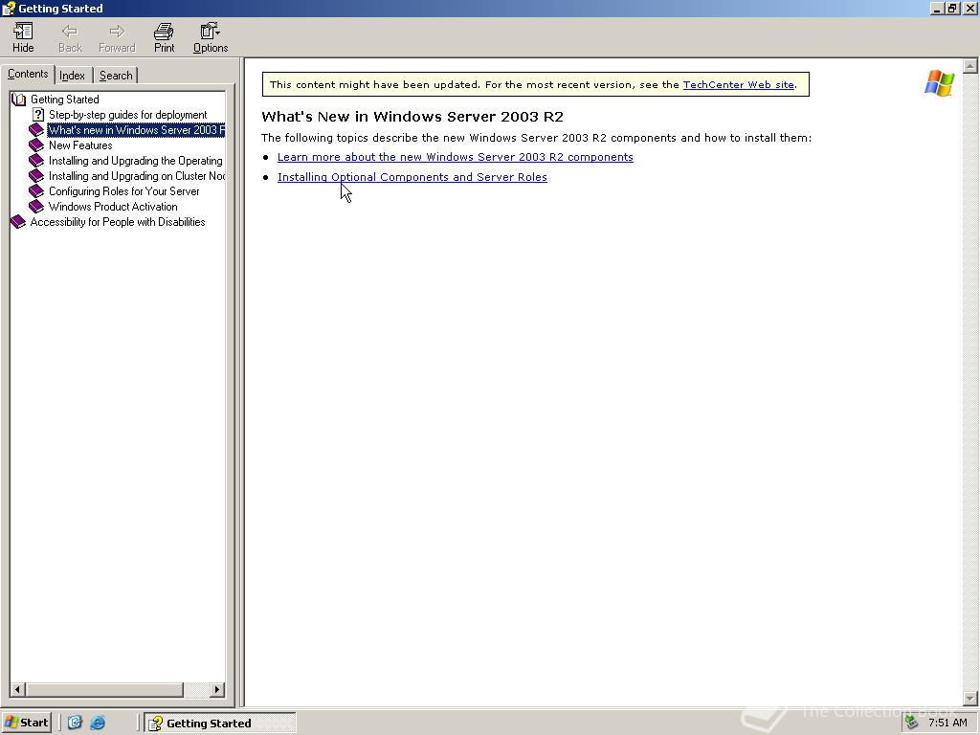Click the topic pane scroll up arrow
Screen dimensions: 980x735
click(970, 66)
